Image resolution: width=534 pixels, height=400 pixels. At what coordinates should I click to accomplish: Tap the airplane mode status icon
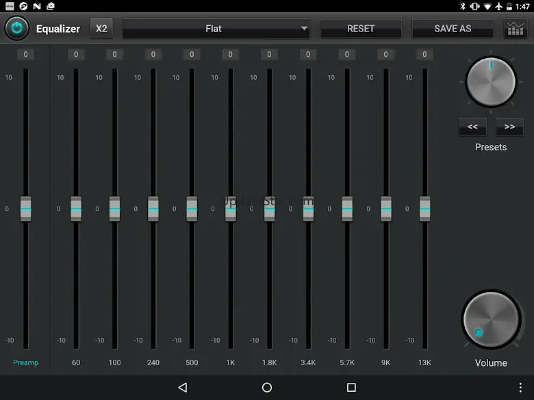(499, 6)
